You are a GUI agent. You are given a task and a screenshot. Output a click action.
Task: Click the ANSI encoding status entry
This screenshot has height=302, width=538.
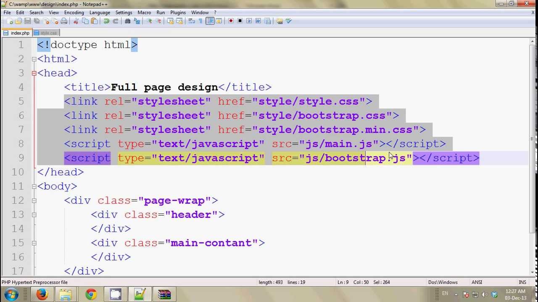[477, 282]
